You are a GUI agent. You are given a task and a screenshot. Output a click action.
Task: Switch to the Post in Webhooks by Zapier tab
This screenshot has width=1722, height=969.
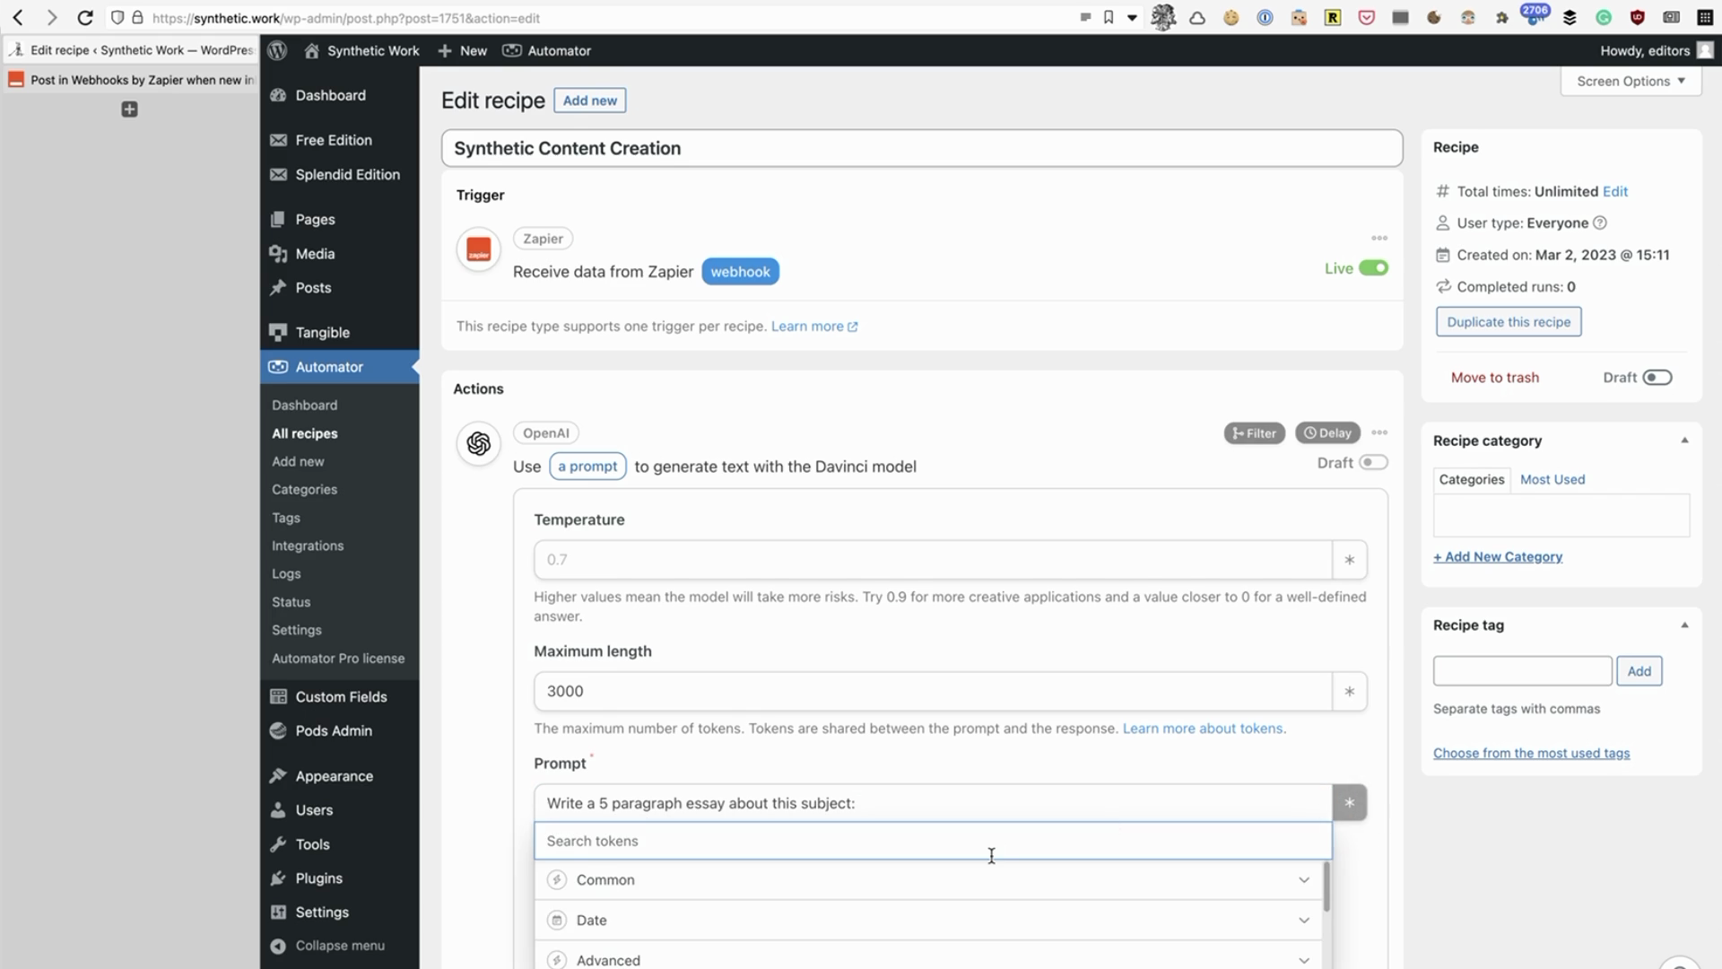coord(131,80)
